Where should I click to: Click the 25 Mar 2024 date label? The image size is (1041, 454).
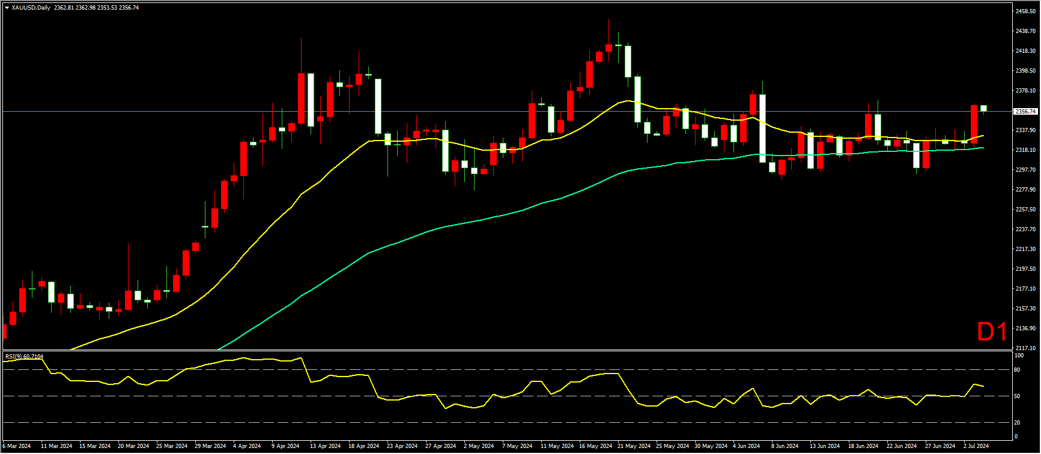tap(172, 446)
